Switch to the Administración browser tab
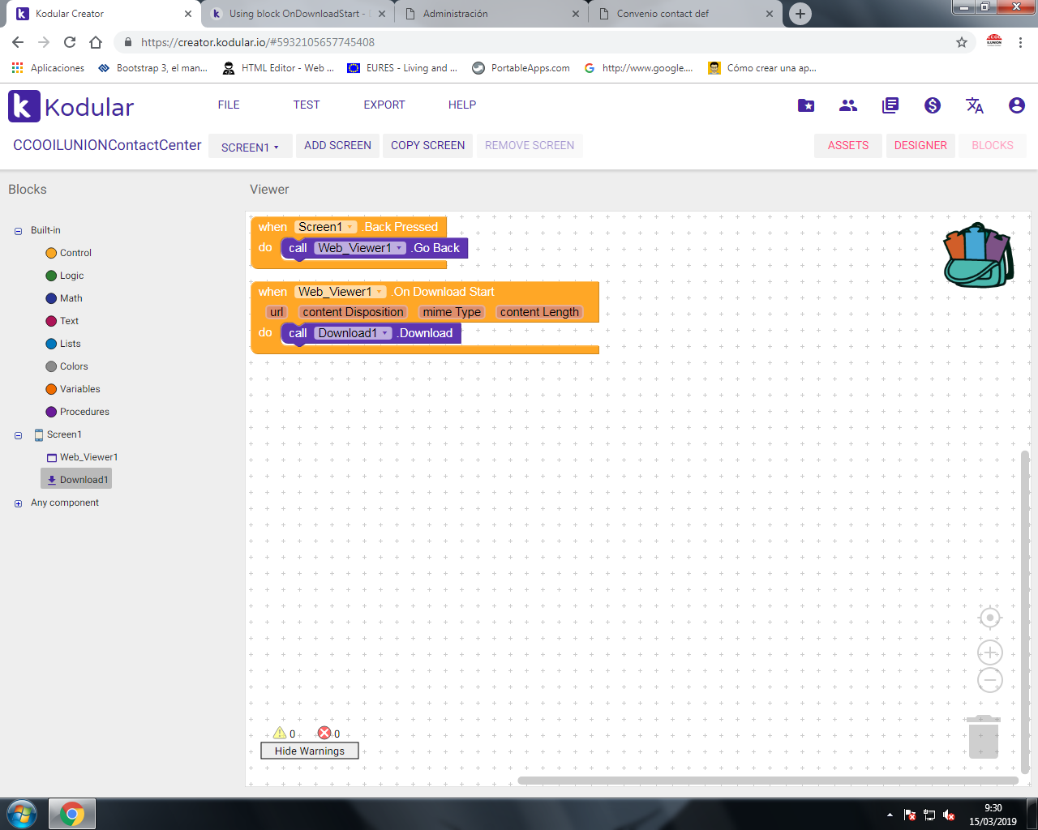 tap(492, 14)
